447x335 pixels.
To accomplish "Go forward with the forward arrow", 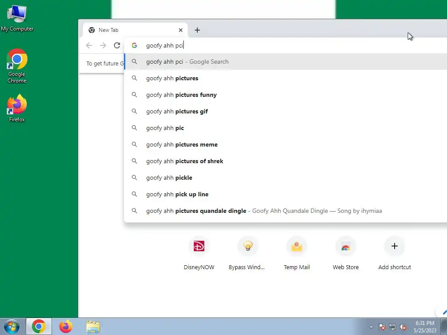I will 103,45.
